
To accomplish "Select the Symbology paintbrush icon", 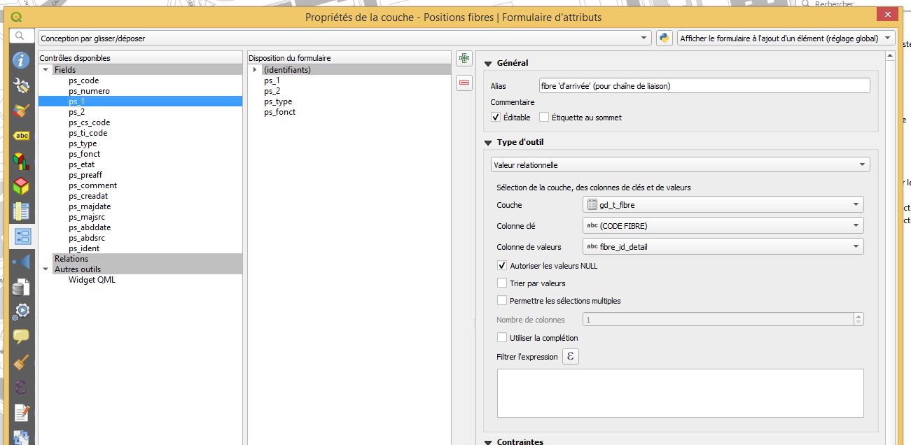I will point(21,109).
